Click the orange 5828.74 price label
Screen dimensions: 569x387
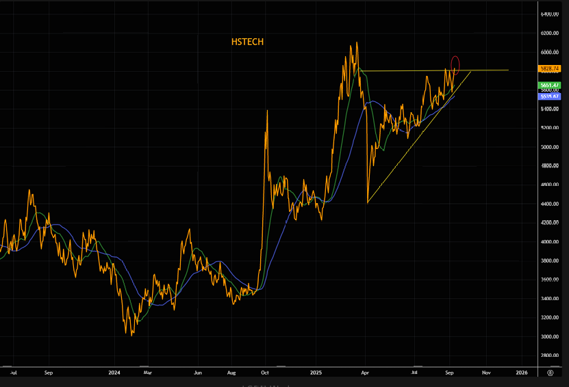point(550,69)
